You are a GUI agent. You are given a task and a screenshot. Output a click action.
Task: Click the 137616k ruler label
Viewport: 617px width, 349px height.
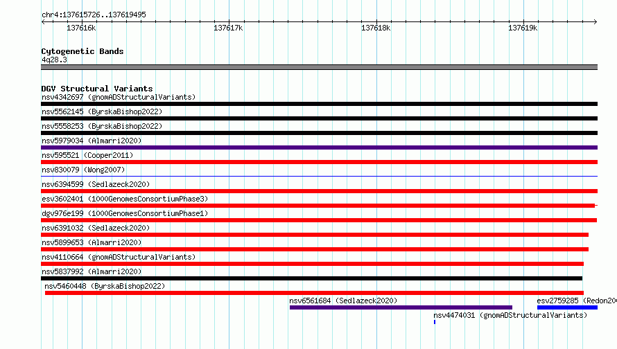pyautogui.click(x=81, y=28)
